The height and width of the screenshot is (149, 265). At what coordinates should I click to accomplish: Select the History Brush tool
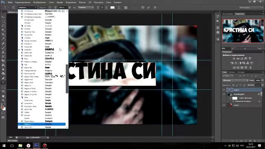pos(3,56)
